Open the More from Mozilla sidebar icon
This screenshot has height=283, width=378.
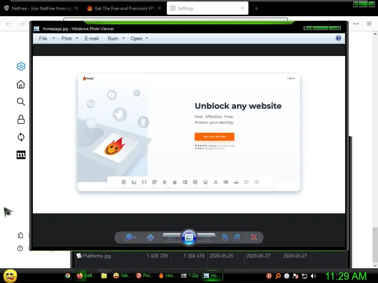click(21, 155)
